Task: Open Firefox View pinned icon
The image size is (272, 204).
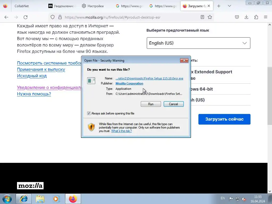Action: point(5,6)
